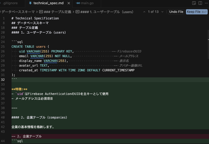Click the '-- FirebaseのUID' comment
Screen dimensions: 209x144
126,51
